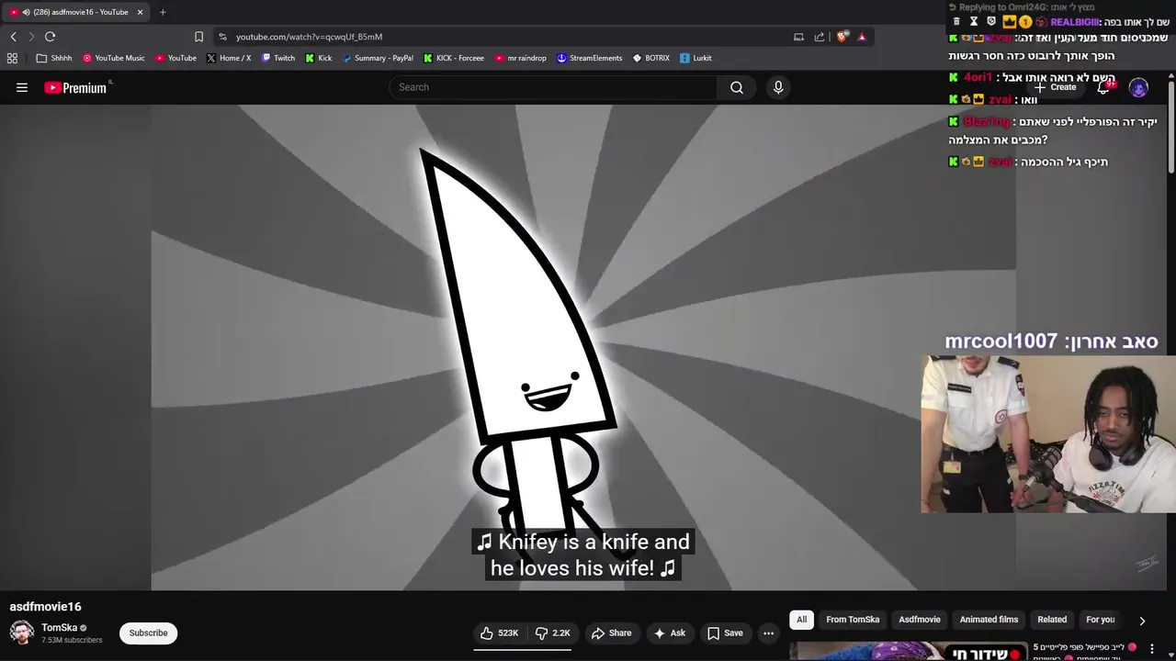
Task: Reload the page
Action: click(x=50, y=37)
